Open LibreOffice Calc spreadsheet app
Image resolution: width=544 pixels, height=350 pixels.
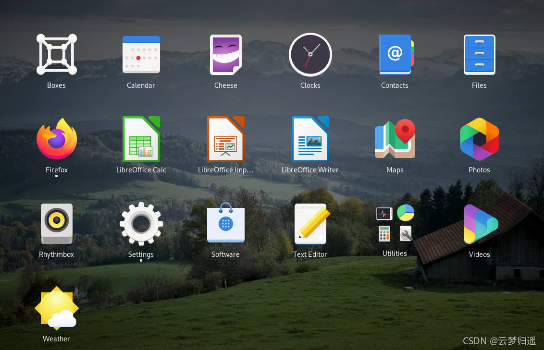click(x=141, y=139)
